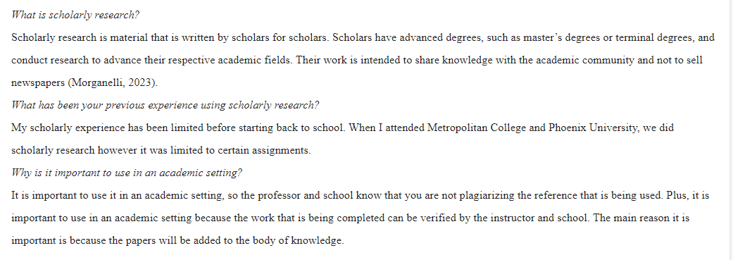733x260 pixels.
Task: Click the heading 'Why is it important to use'
Action: 127,173
